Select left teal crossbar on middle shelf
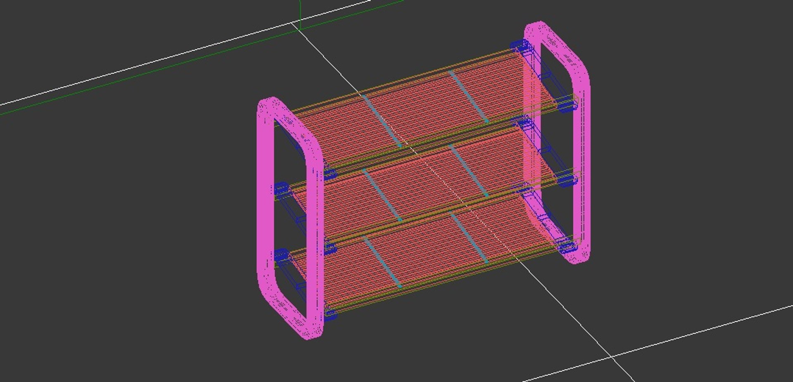Image resolution: width=793 pixels, height=382 pixels. point(382,195)
